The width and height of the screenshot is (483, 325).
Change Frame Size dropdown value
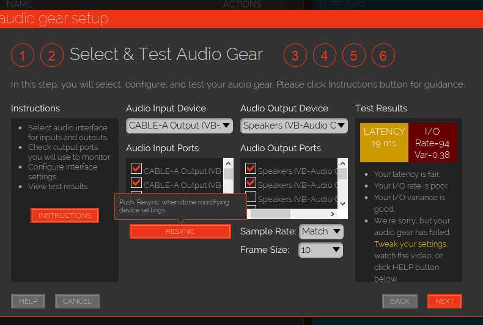coord(321,250)
